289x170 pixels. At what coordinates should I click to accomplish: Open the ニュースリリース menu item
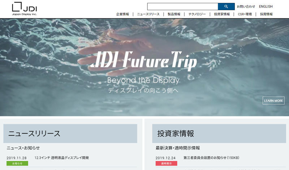point(148,14)
